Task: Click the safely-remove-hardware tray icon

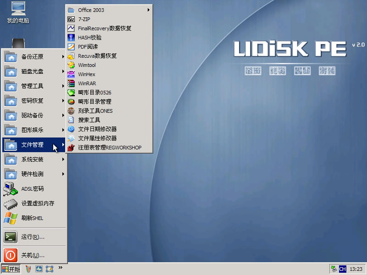Action: tap(334, 269)
